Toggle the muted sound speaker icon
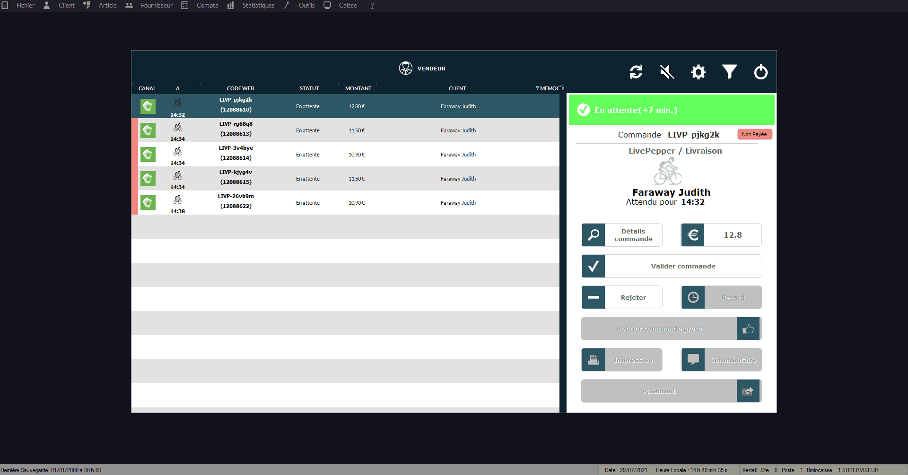Image resolution: width=908 pixels, height=475 pixels. tap(667, 72)
